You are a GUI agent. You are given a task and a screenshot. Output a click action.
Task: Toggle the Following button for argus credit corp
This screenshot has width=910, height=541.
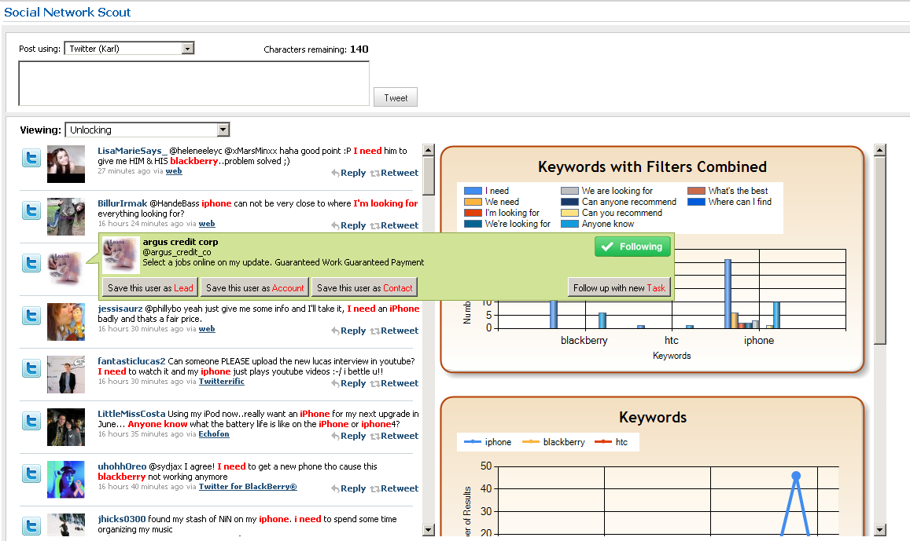[632, 247]
